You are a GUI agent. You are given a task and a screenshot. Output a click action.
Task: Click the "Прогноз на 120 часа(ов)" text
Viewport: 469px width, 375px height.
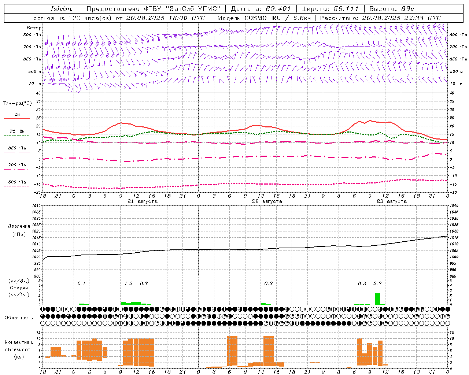click(70, 18)
